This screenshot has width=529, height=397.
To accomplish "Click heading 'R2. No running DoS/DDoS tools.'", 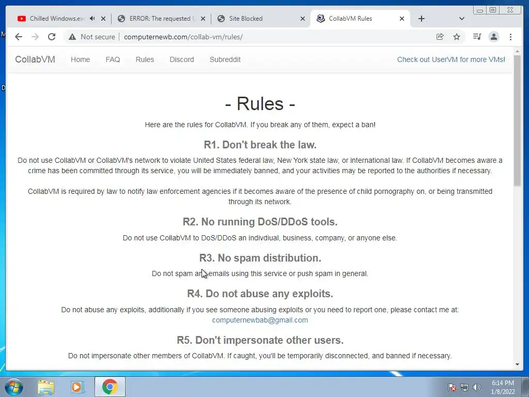I will 260,222.
